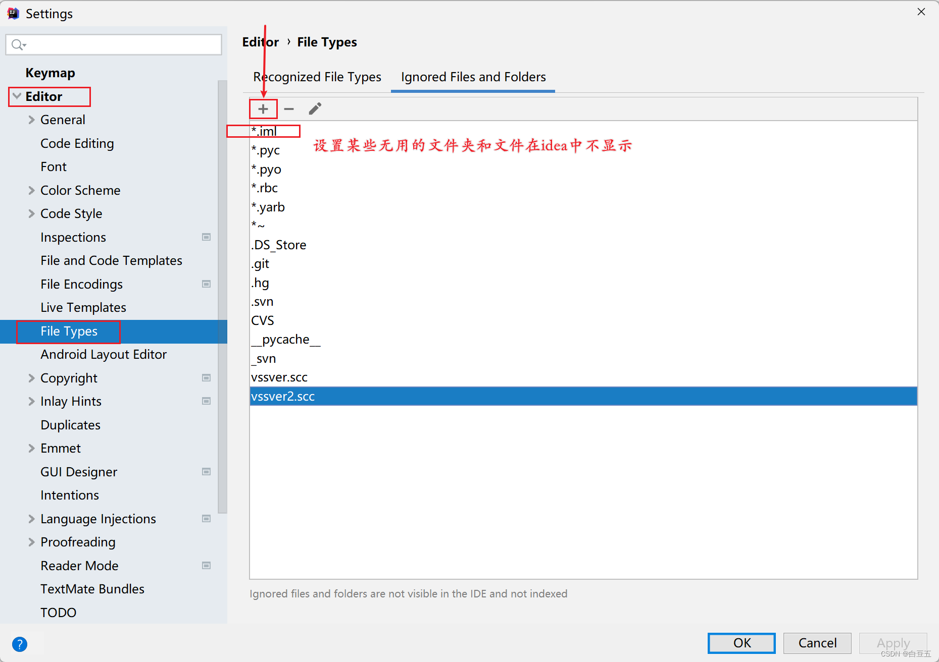Expand the Proofreading node
The height and width of the screenshot is (662, 939).
[x=31, y=542]
